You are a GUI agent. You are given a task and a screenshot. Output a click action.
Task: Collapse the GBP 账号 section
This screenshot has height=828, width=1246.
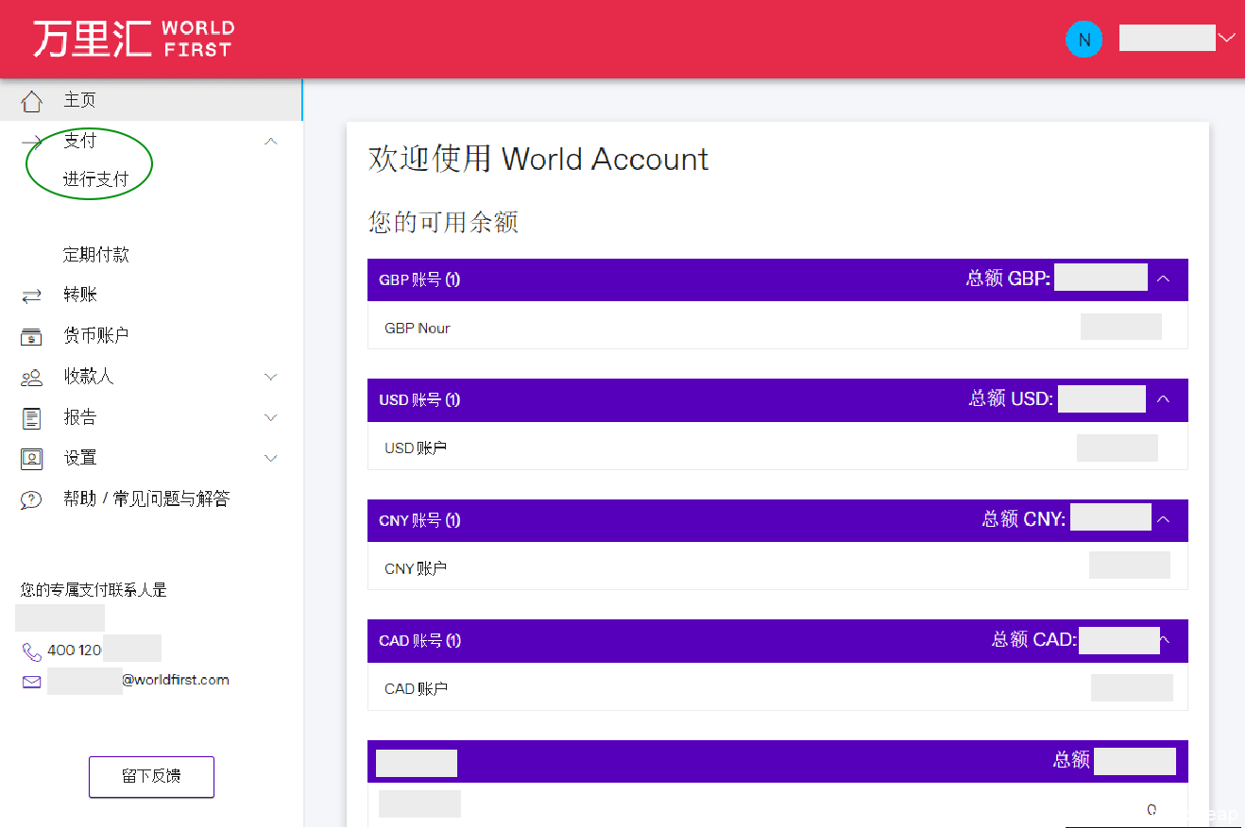pyautogui.click(x=1164, y=279)
